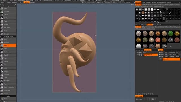Collapse the Adjust tools section

[x=1, y=96]
